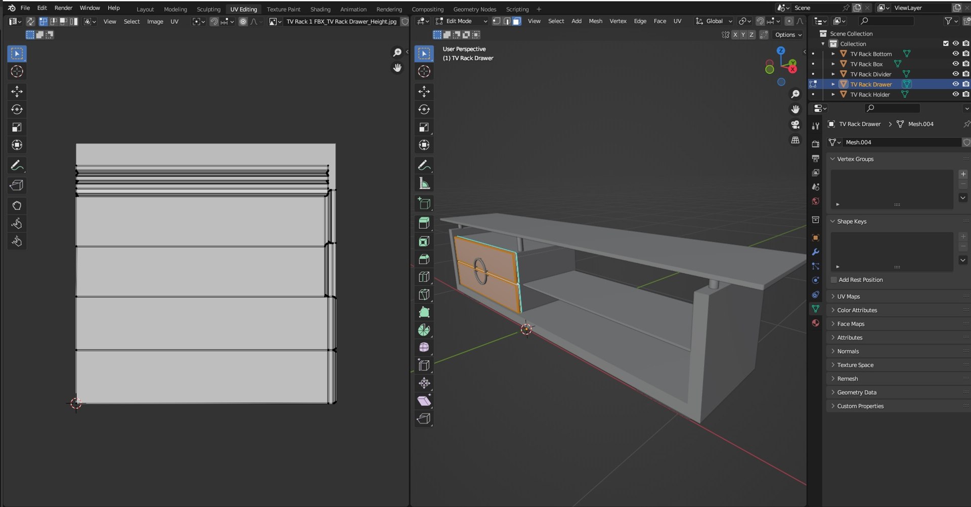
Task: Switch to the Shading workspace tab
Action: point(320,9)
